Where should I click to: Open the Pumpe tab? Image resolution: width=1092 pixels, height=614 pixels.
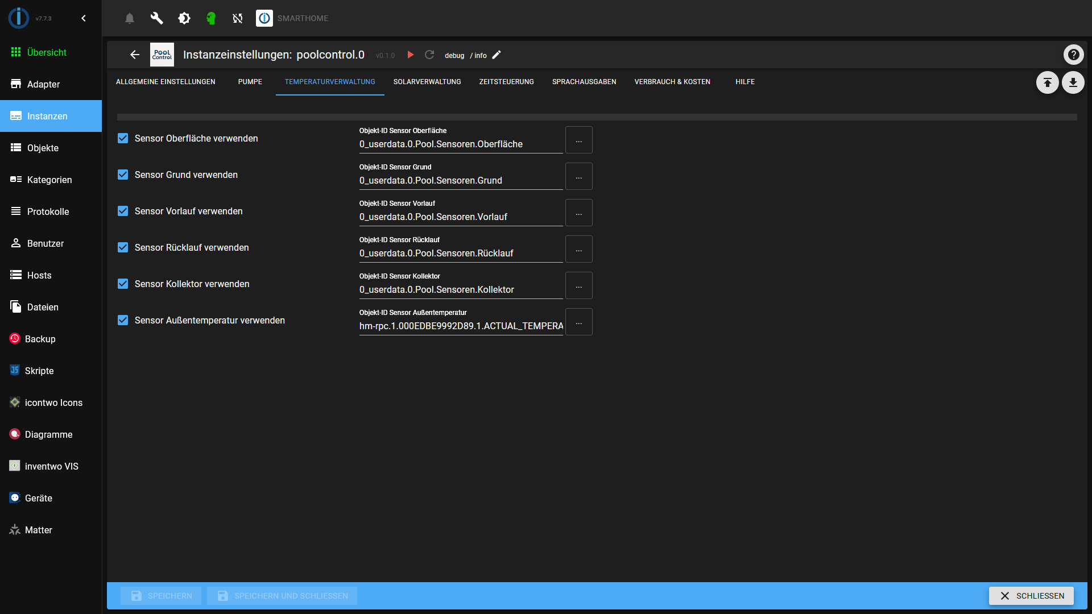pos(250,82)
